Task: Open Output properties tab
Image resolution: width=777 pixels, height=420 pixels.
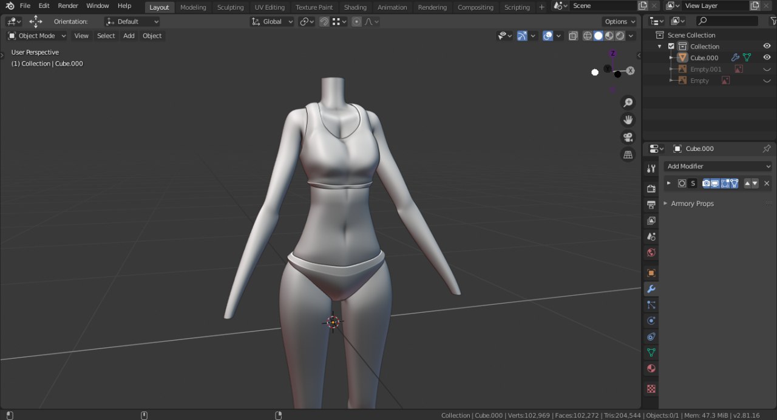Action: pyautogui.click(x=651, y=204)
